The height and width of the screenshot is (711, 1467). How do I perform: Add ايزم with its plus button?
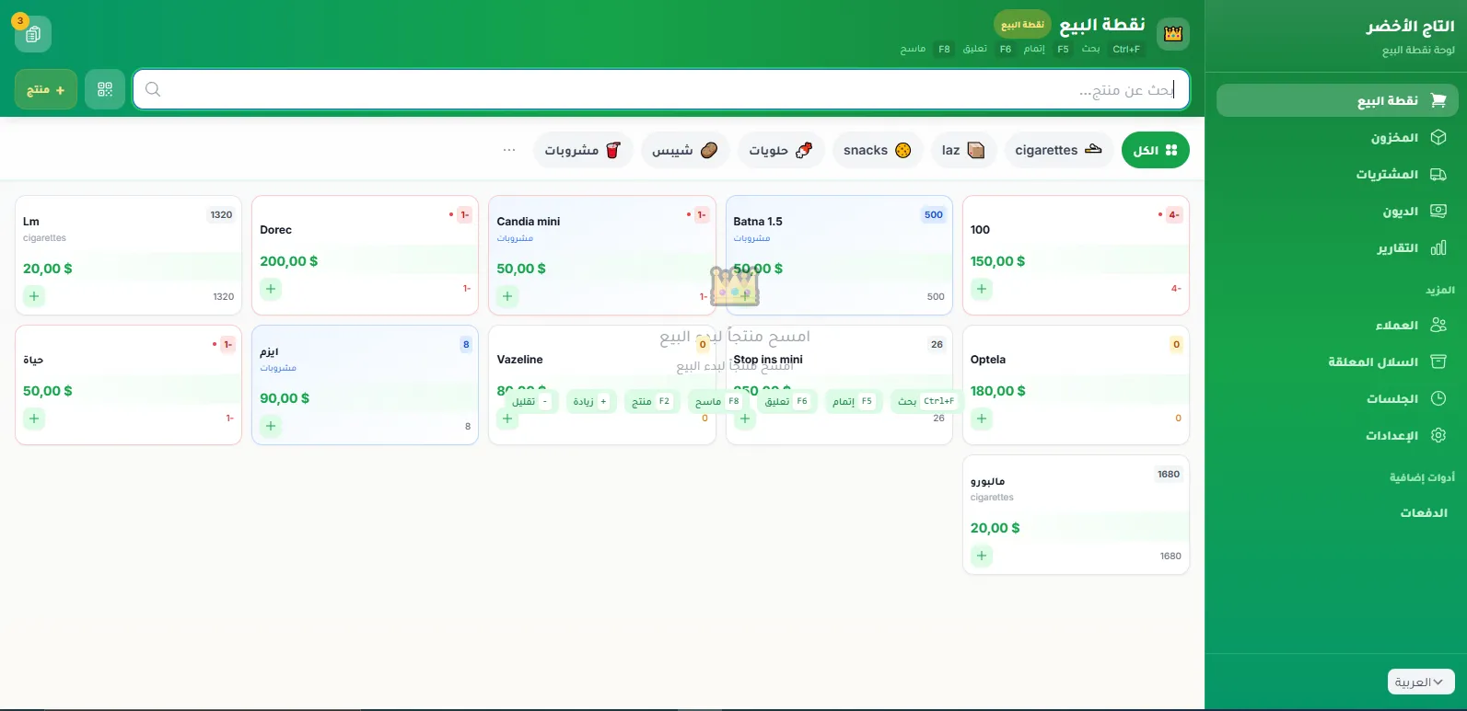click(271, 426)
